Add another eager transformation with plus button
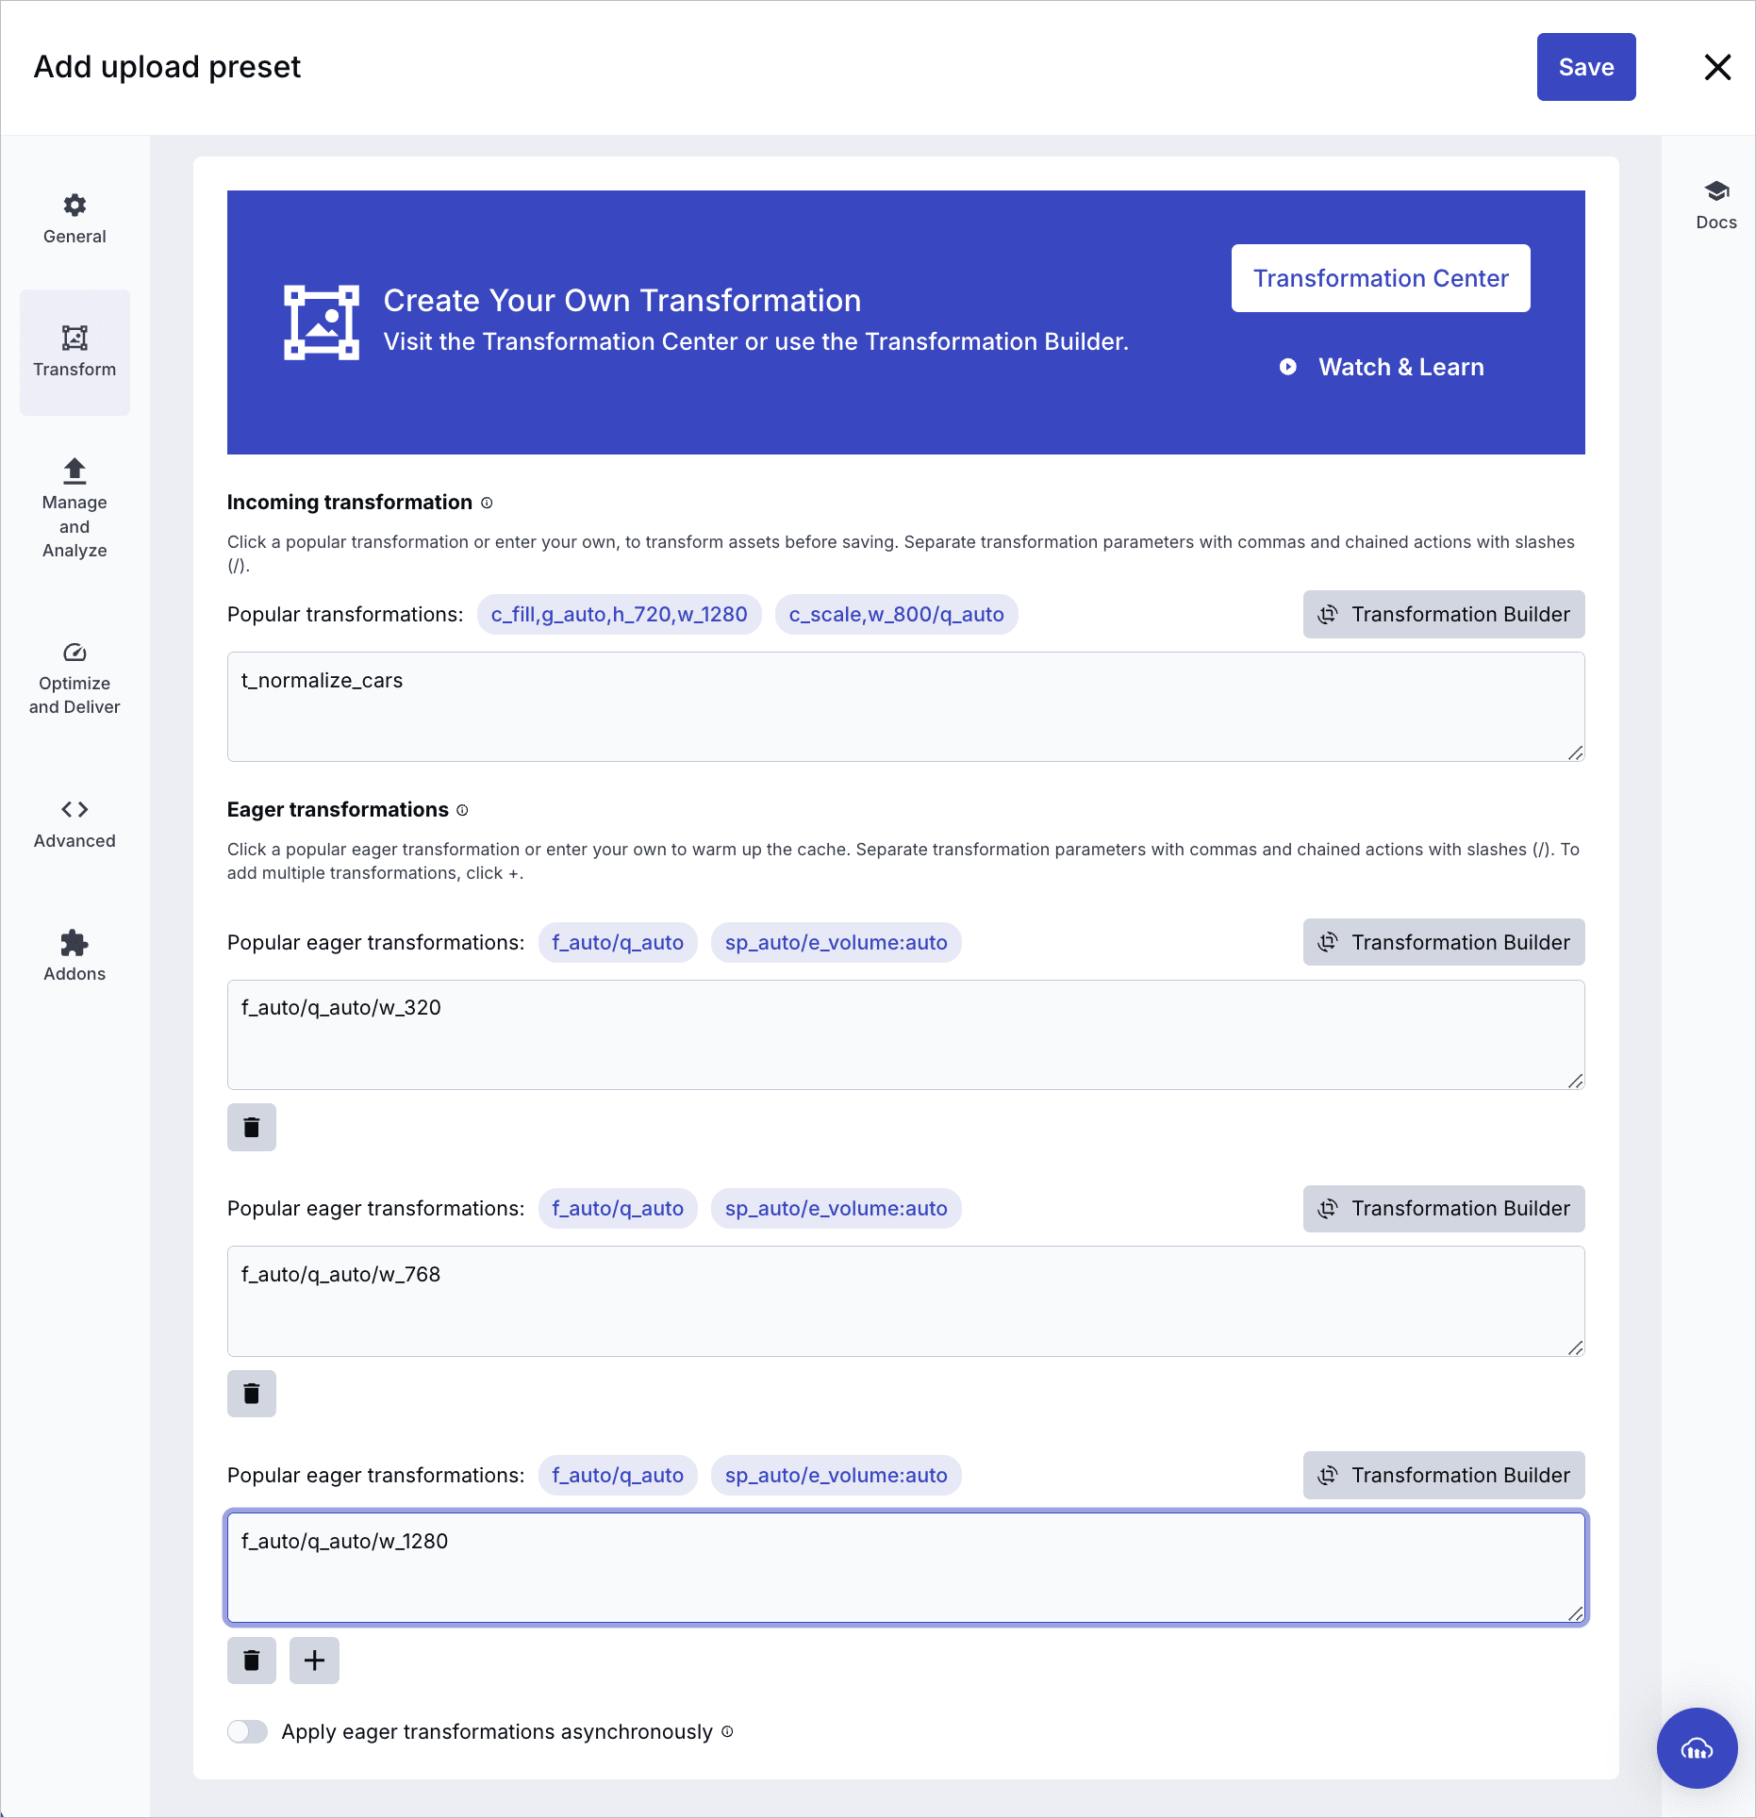Viewport: 1756px width, 1818px height. tap(313, 1660)
